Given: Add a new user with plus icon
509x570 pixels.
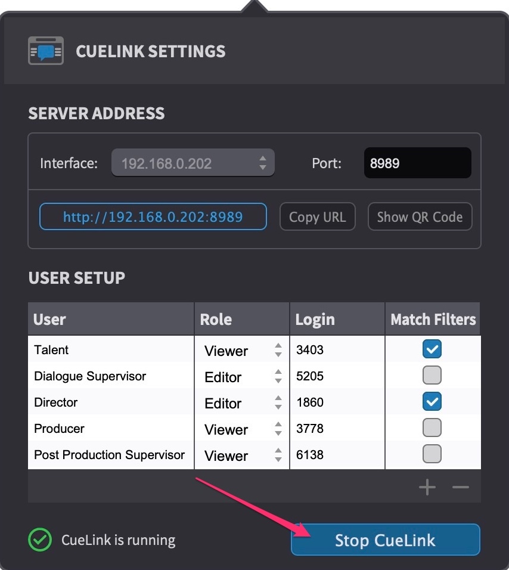Looking at the screenshot, I should click(x=427, y=487).
